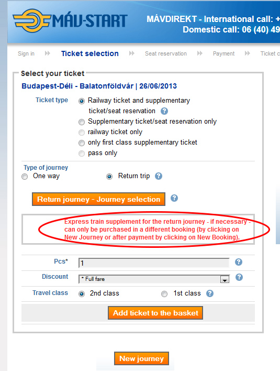This screenshot has width=280, height=371.
Task: Select Supplementary ticket/seat reservation only option
Action: [x=82, y=122]
